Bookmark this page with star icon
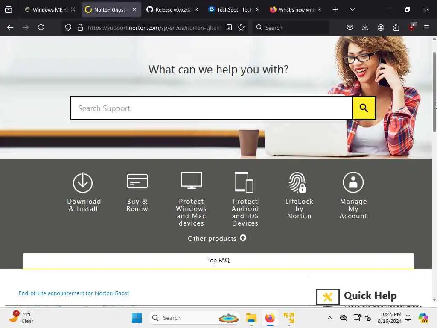Image resolution: width=437 pixels, height=328 pixels. point(241,27)
